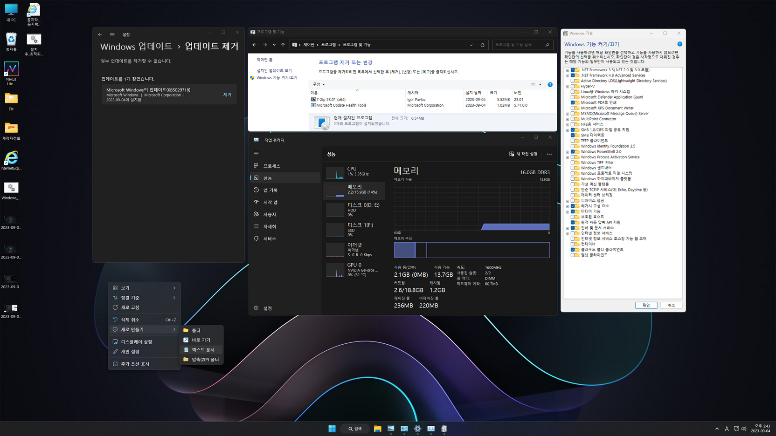Open the 휴지통 recycle bin icon
The height and width of the screenshot is (436, 776).
(x=11, y=42)
